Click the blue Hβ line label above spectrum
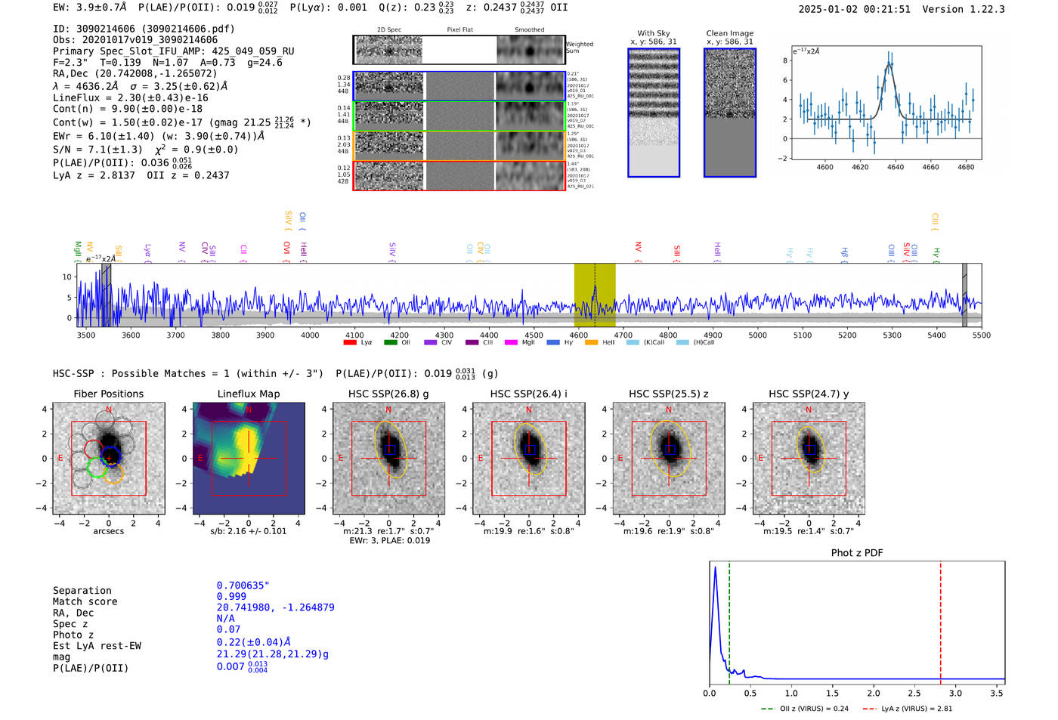This screenshot has width=1058, height=720. click(844, 254)
